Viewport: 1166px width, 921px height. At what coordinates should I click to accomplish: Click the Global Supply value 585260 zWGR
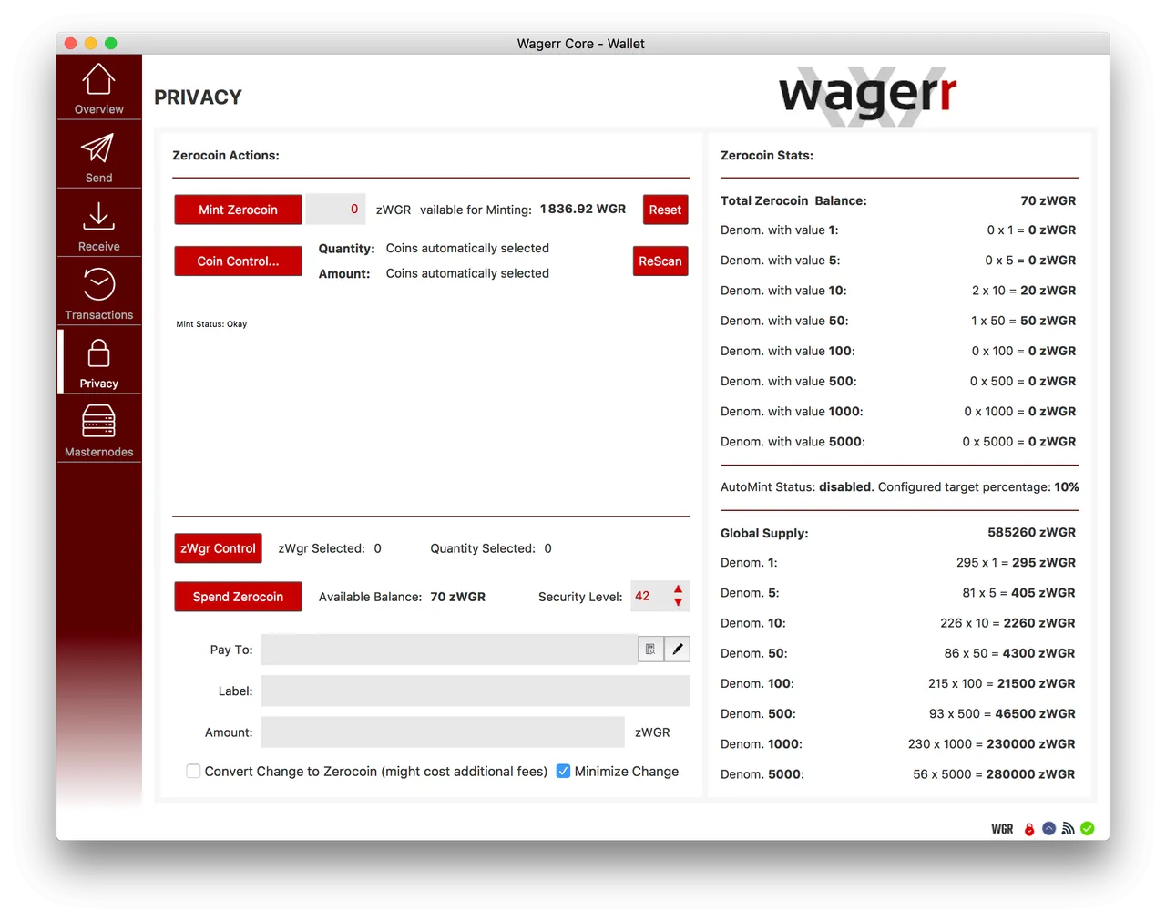pyautogui.click(x=1032, y=532)
